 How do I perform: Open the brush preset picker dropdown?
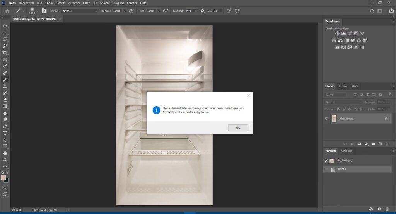tap(38, 11)
